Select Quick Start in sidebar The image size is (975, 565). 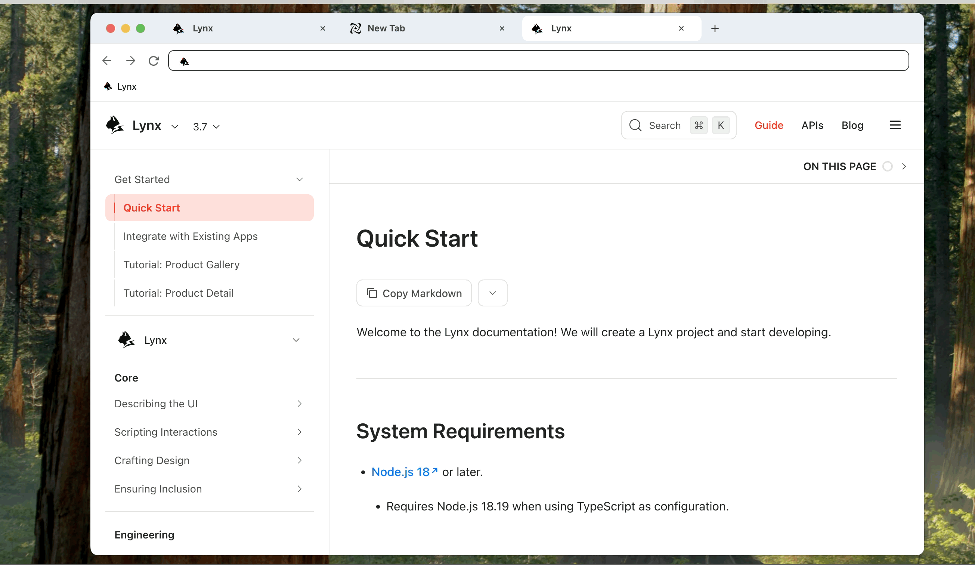coord(209,208)
